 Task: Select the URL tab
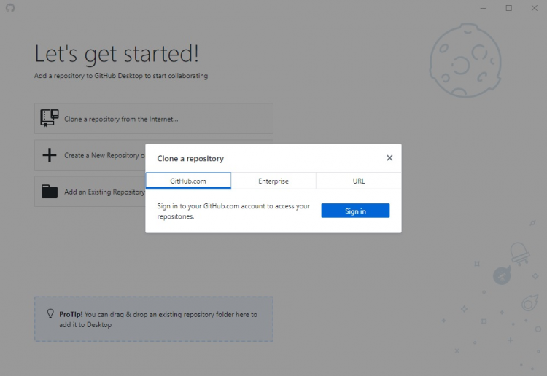click(359, 181)
